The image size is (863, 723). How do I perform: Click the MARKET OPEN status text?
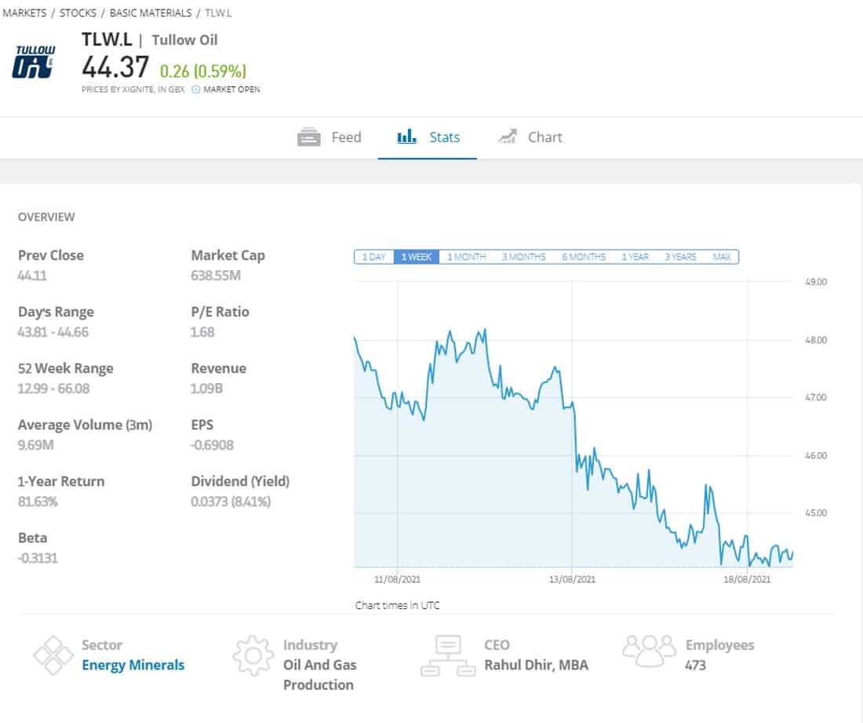coord(231,89)
